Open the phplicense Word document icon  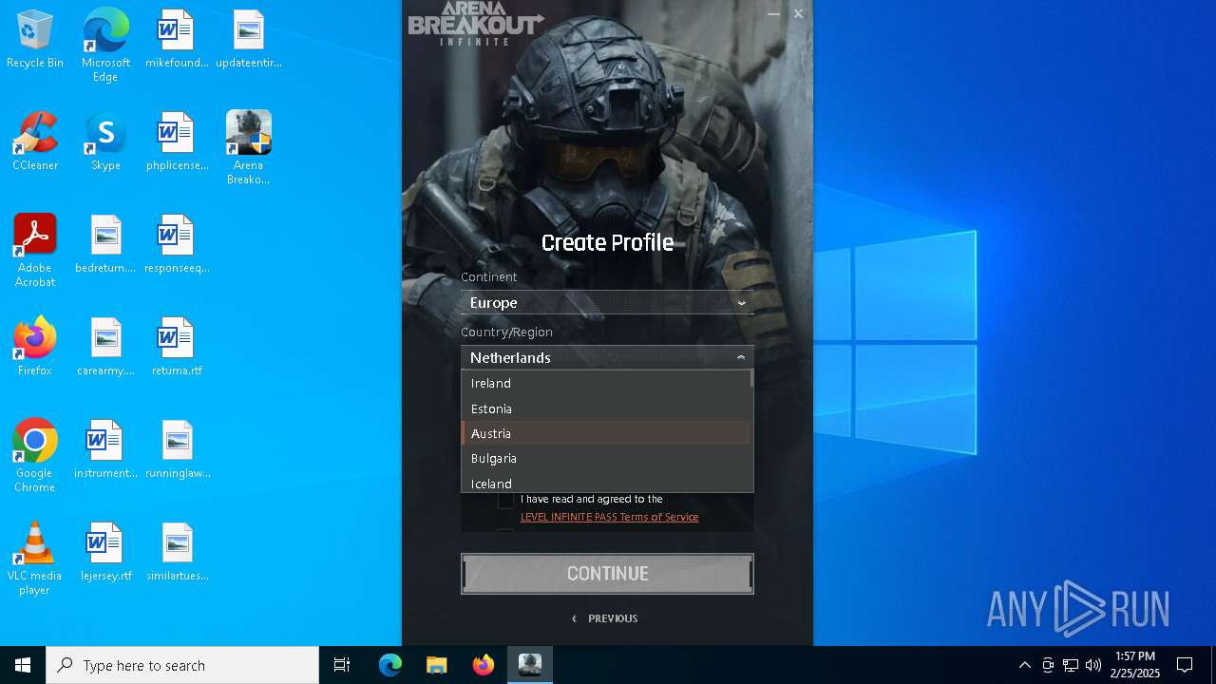pyautogui.click(x=177, y=142)
